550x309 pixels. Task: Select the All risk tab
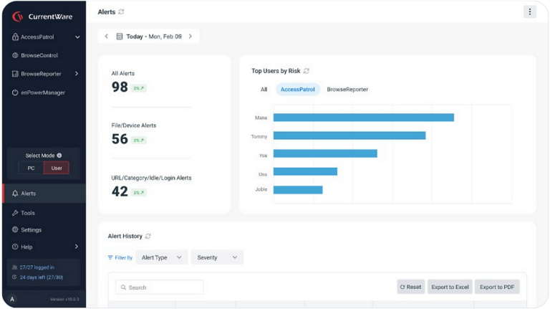[x=264, y=90]
